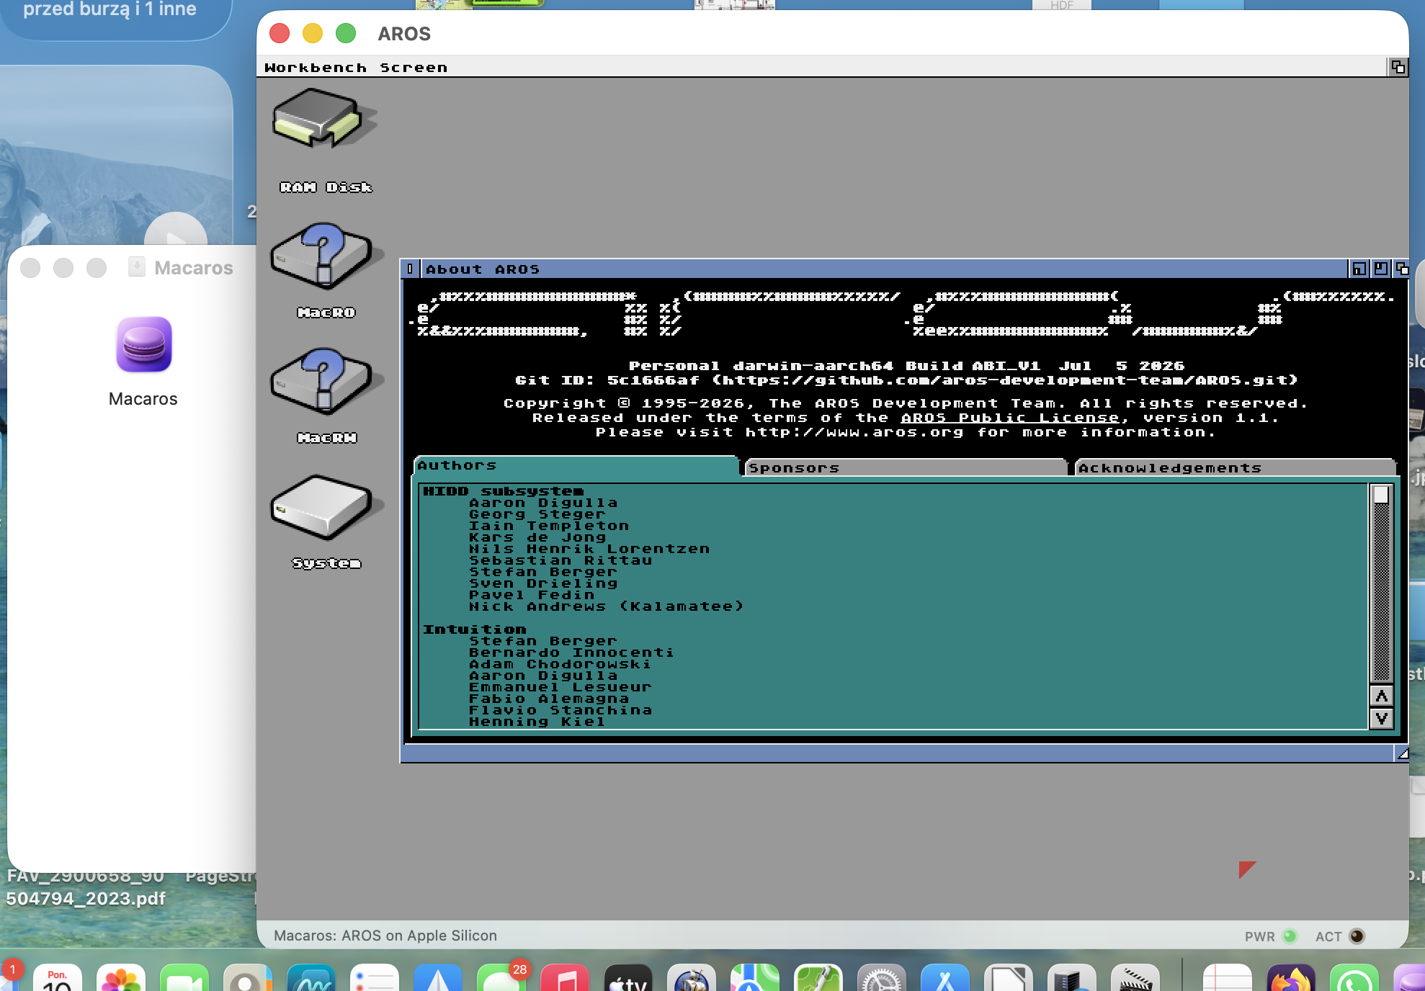Open the AROS Public License link
Viewport: 1425px width, 991px height.
click(1010, 418)
